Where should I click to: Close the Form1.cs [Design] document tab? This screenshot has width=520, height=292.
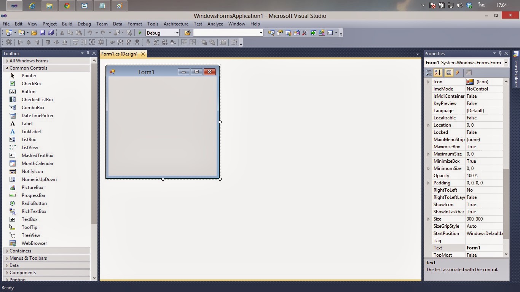click(x=143, y=54)
